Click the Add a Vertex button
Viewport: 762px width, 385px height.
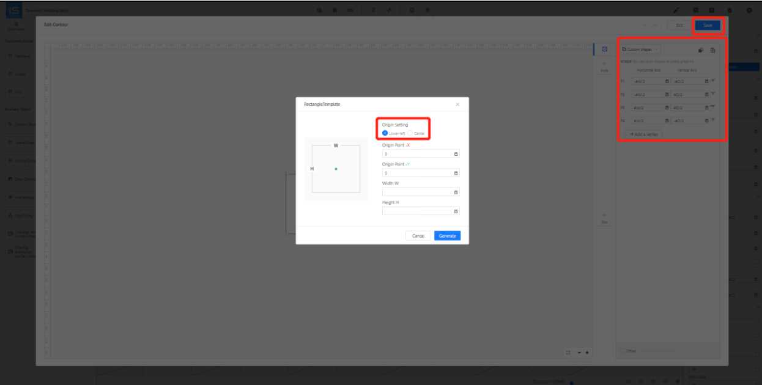(x=643, y=134)
